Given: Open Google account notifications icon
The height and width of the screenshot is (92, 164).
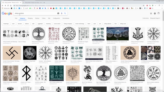Looking at the screenshot, I should pyautogui.click(x=155, y=13).
